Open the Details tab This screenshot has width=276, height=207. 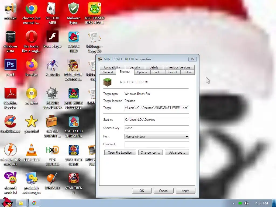click(x=154, y=67)
